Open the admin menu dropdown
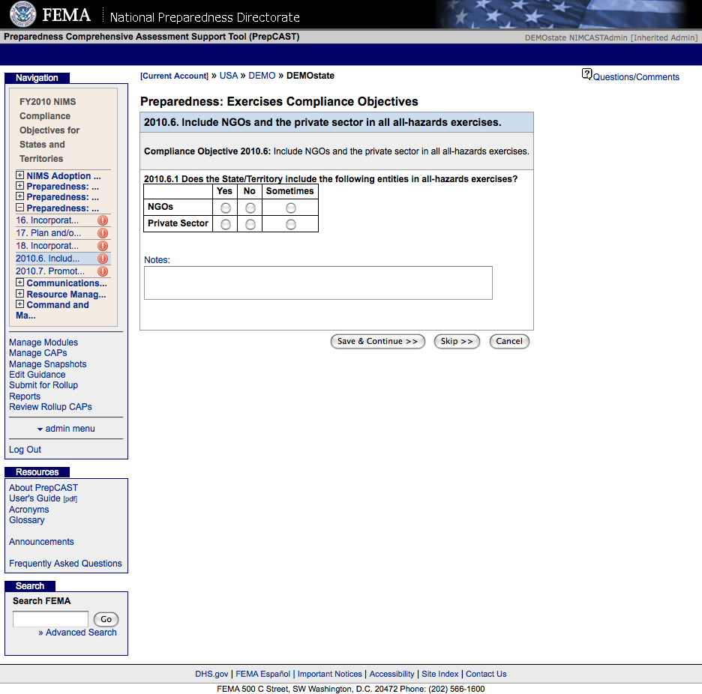The image size is (702, 694). [66, 429]
